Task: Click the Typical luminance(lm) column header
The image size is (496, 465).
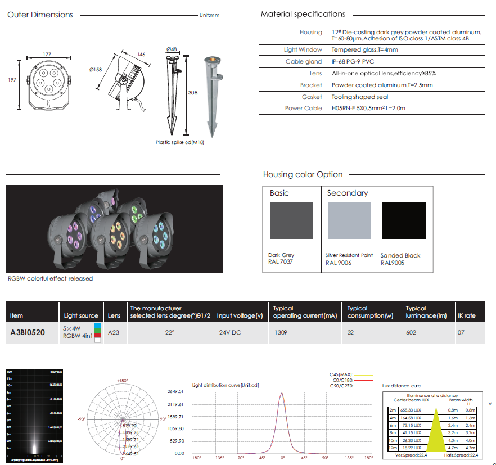Action: pos(425,312)
